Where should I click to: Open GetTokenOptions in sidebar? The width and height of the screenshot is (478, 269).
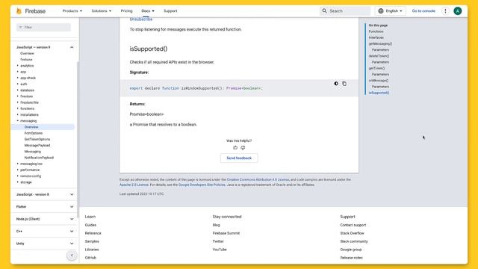[x=37, y=139]
